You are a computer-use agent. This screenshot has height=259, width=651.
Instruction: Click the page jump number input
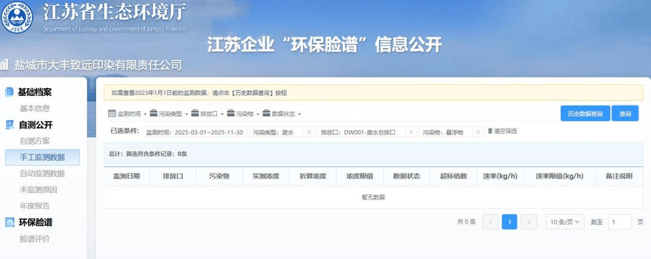(x=619, y=222)
